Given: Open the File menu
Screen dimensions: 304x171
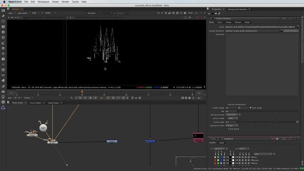Looking at the screenshot, I should point(26,2).
